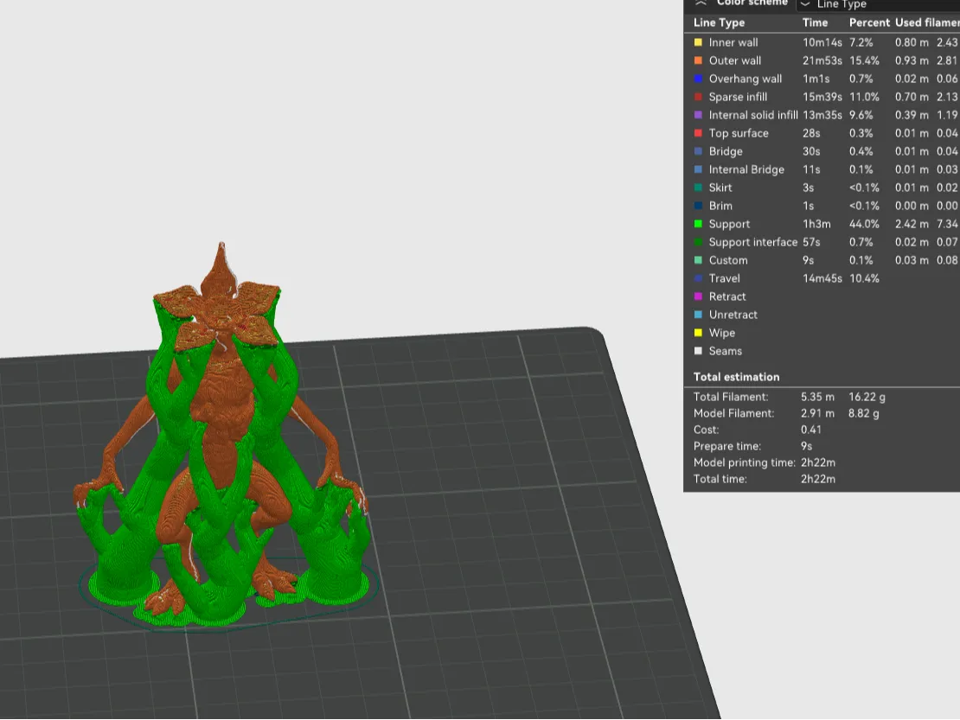Click the purple Internal solid infill swatch
Image resolution: width=960 pixels, height=720 pixels.
(x=698, y=115)
